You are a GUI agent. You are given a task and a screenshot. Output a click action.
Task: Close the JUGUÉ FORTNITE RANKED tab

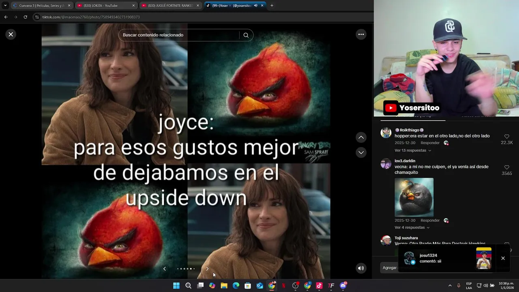[198, 6]
